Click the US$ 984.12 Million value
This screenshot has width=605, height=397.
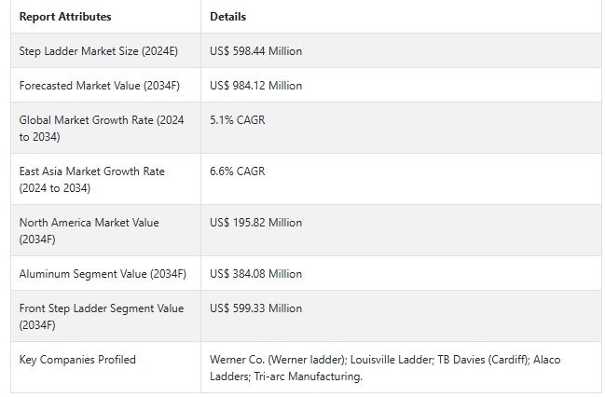255,86
